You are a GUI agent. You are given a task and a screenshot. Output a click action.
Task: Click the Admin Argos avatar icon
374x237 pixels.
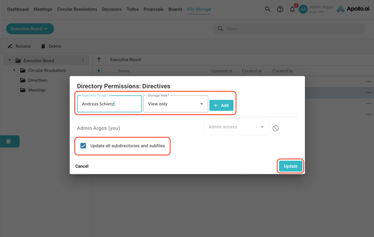point(303,9)
